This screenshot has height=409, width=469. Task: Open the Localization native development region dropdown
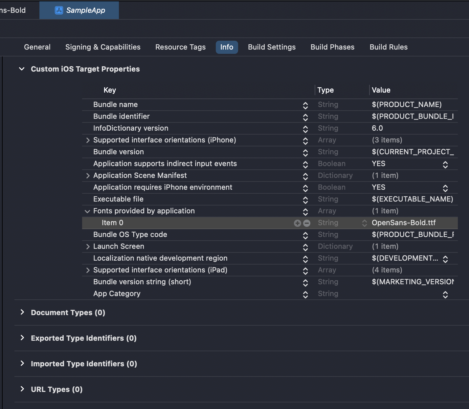click(x=445, y=258)
